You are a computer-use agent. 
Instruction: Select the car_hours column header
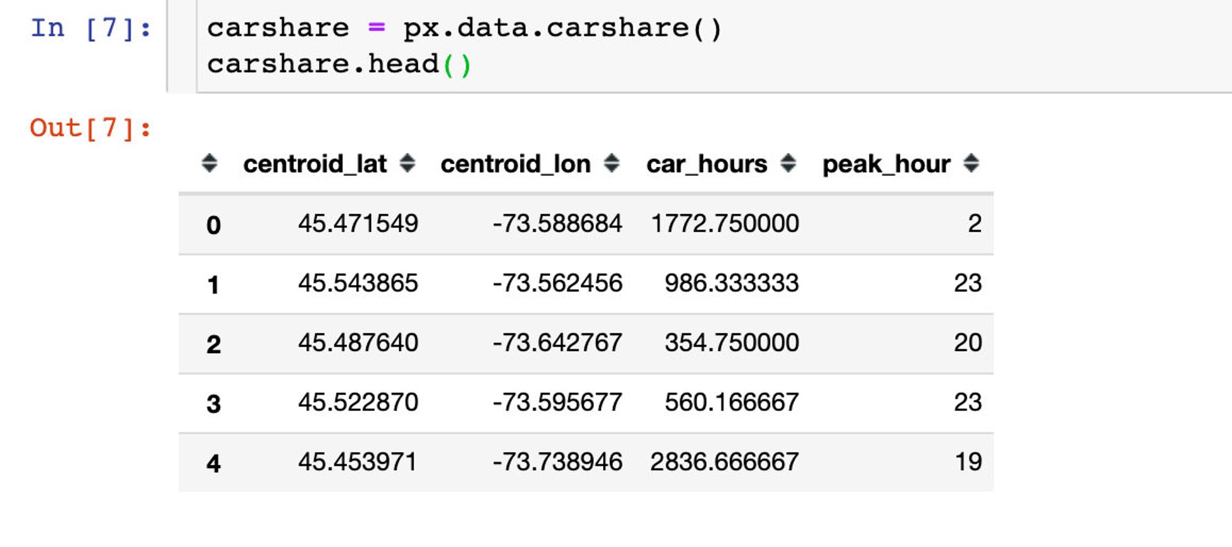(707, 164)
